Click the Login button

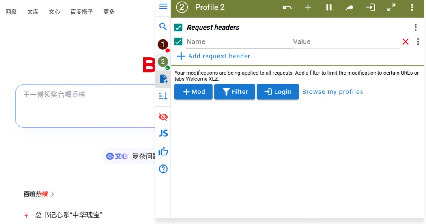[278, 92]
